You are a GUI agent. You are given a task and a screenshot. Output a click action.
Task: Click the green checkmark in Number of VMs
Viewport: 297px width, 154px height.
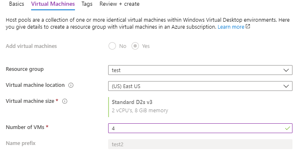(287, 128)
